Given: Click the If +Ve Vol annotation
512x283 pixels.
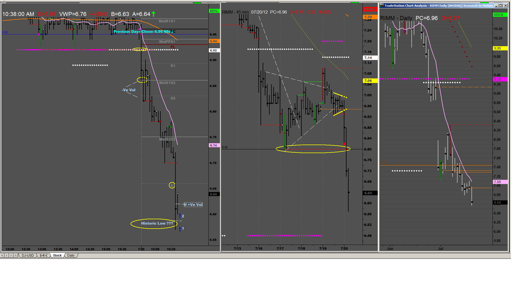Looking at the screenshot, I should point(193,205).
